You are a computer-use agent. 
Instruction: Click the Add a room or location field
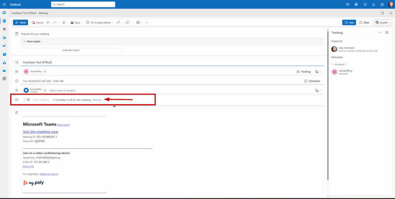click(x=62, y=90)
